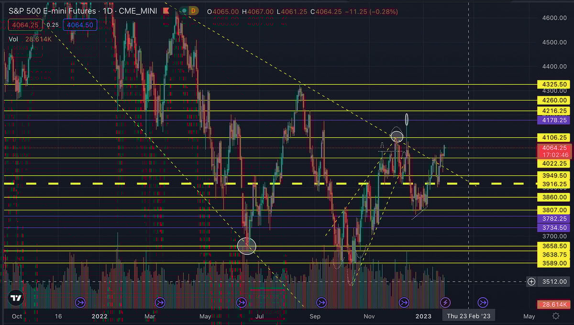Image resolution: width=574 pixels, height=325 pixels.
Task: Click the change value −11.25 (−0.28%)
Action: click(371, 11)
